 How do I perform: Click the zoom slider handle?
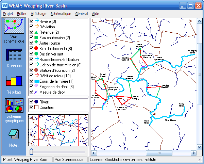click(31, 151)
